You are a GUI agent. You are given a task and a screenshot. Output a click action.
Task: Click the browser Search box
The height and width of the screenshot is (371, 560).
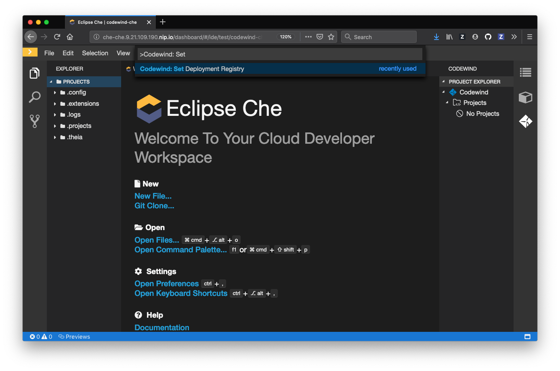[379, 37]
